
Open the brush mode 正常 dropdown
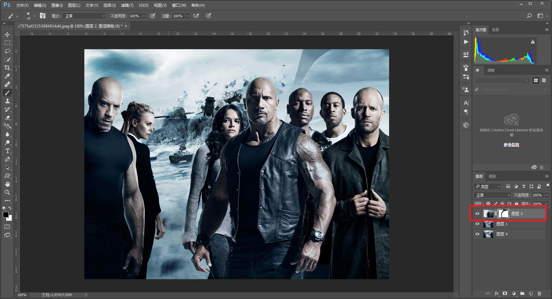tap(84, 16)
